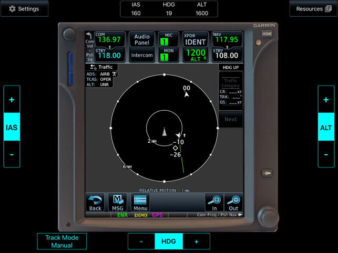Open the Settings gear button

[24, 9]
